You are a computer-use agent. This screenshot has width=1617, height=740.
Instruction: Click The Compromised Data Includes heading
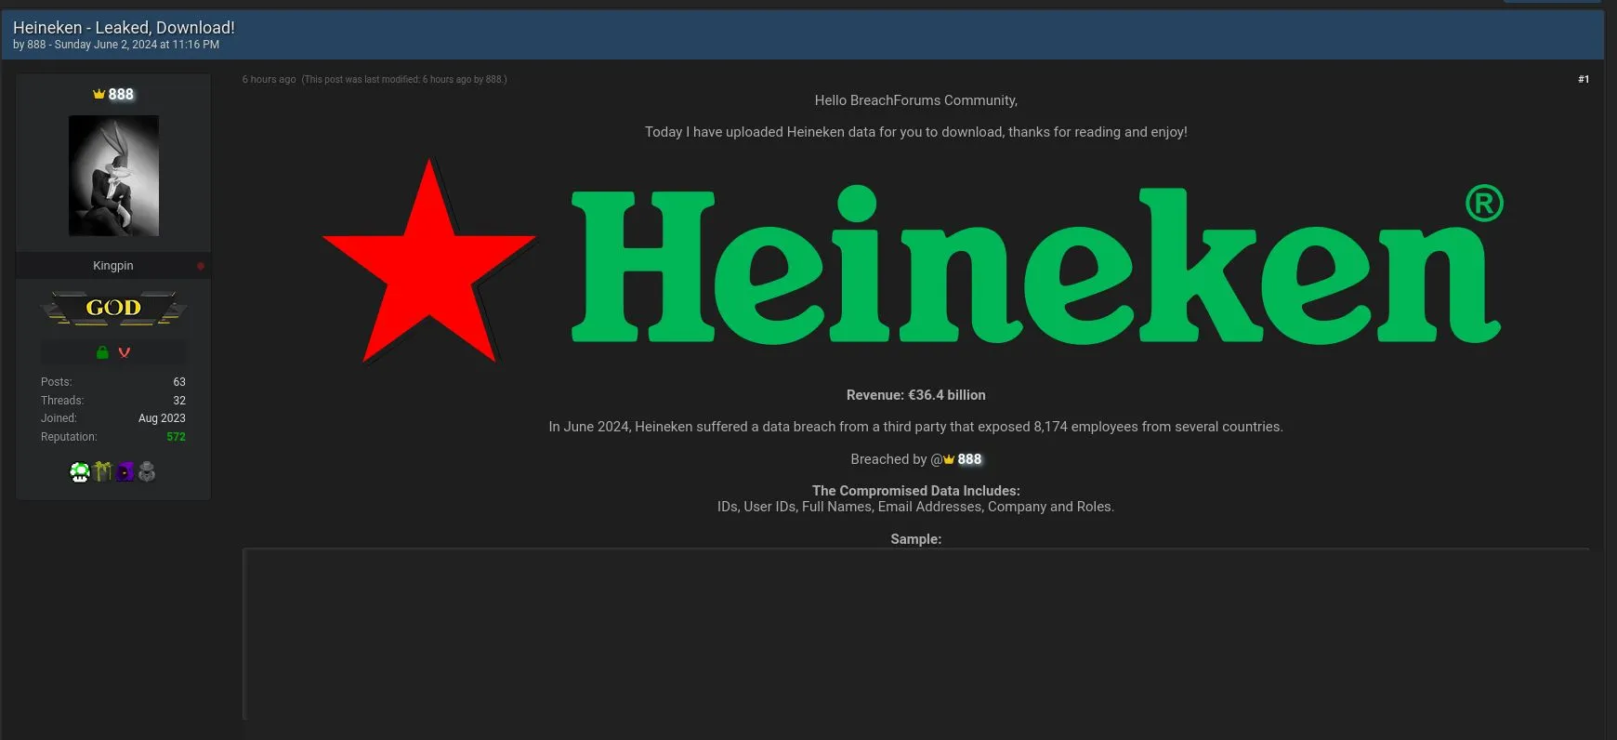(916, 491)
